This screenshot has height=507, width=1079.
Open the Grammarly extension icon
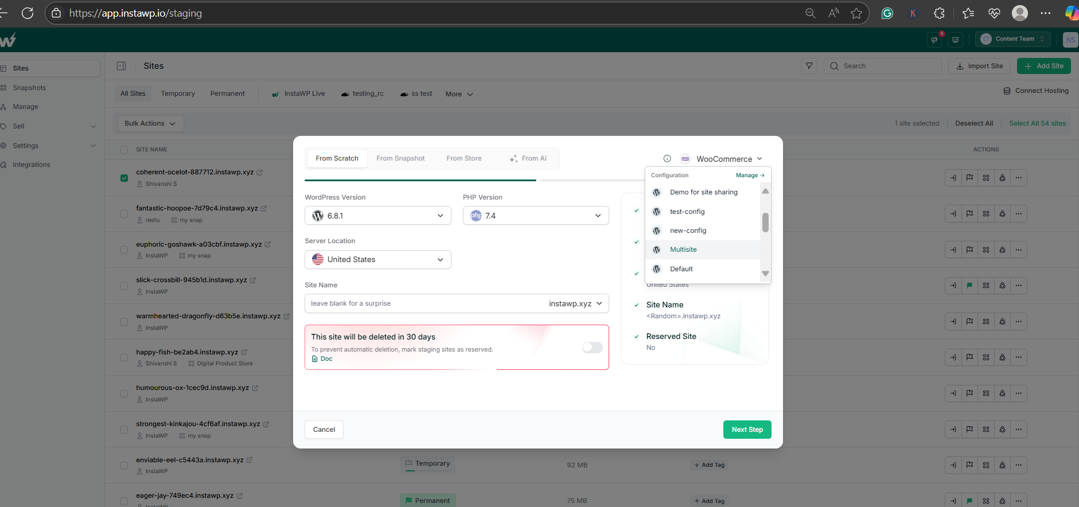pos(887,13)
